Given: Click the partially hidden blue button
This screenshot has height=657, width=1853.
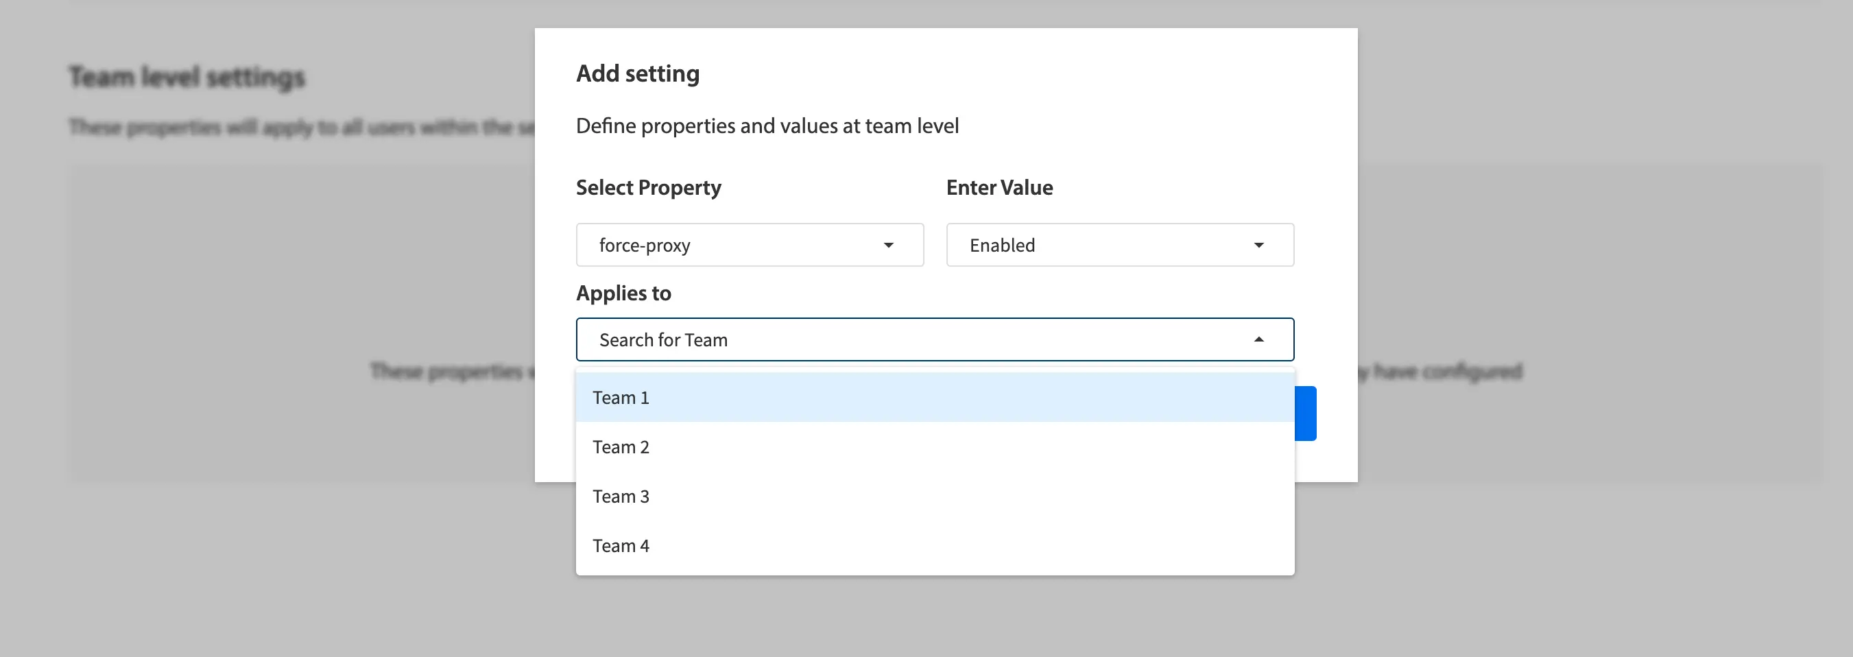Looking at the screenshot, I should tap(1306, 414).
